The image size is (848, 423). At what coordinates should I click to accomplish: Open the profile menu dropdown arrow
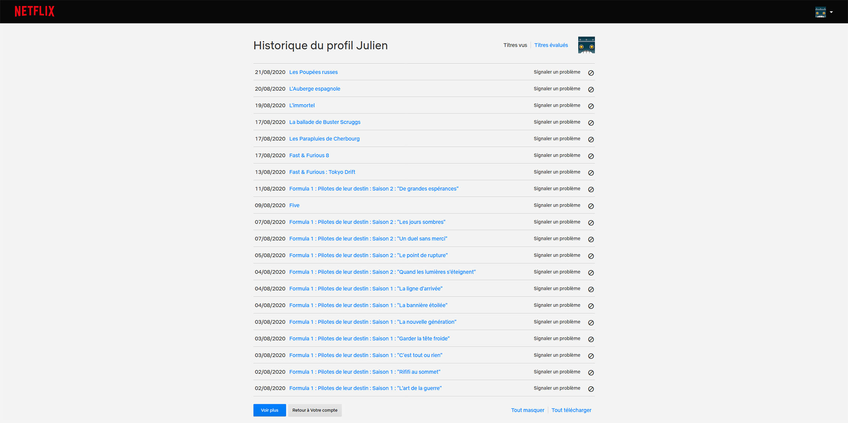tap(831, 12)
